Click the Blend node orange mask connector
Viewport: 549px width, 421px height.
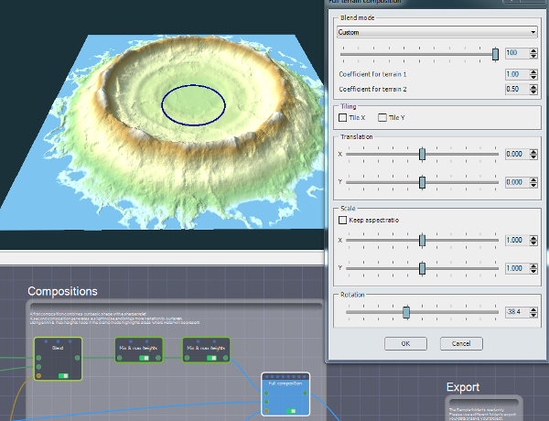pyautogui.click(x=38, y=375)
